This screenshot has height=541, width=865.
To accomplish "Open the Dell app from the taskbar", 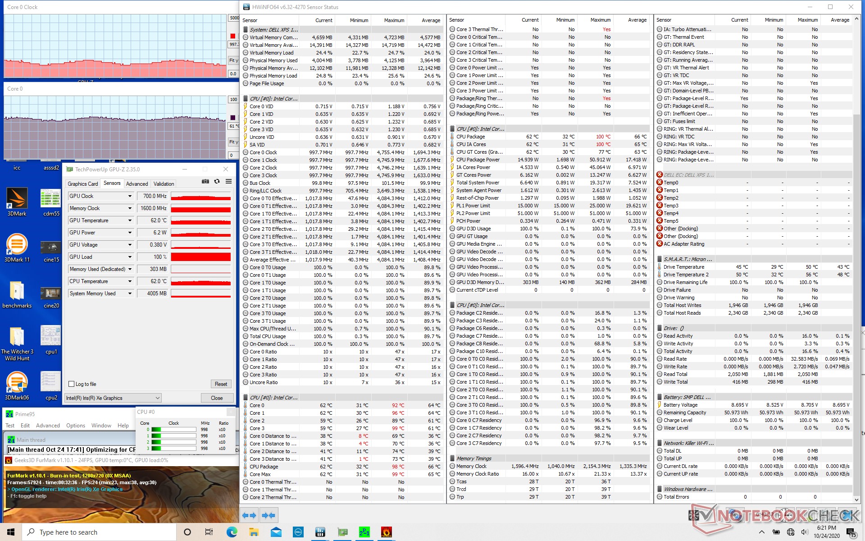I will click(x=298, y=532).
